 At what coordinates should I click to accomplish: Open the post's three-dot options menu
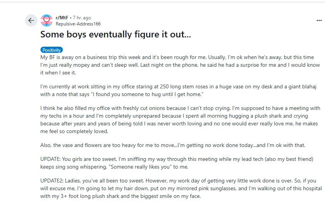[319, 20]
